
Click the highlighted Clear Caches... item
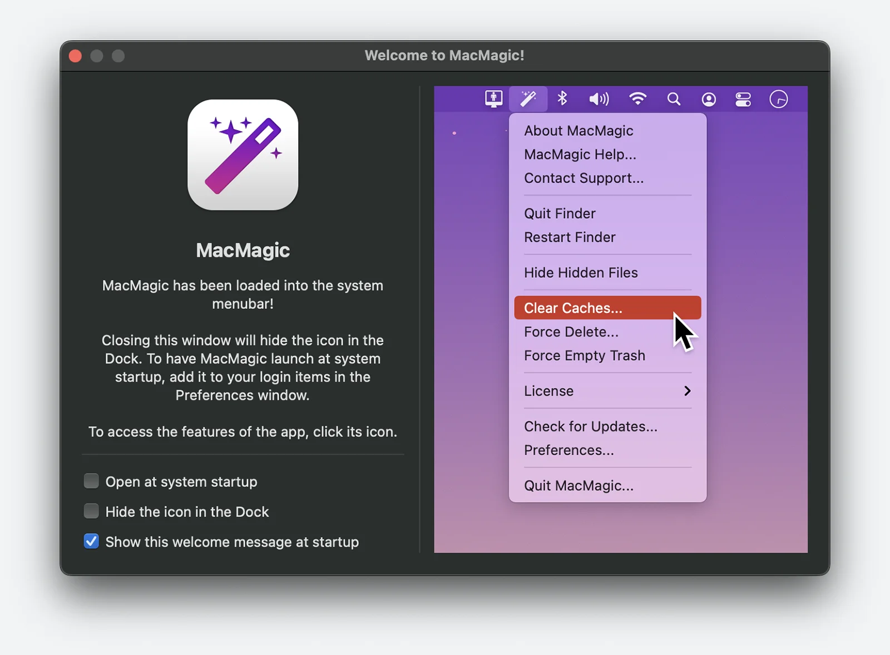[x=607, y=308]
